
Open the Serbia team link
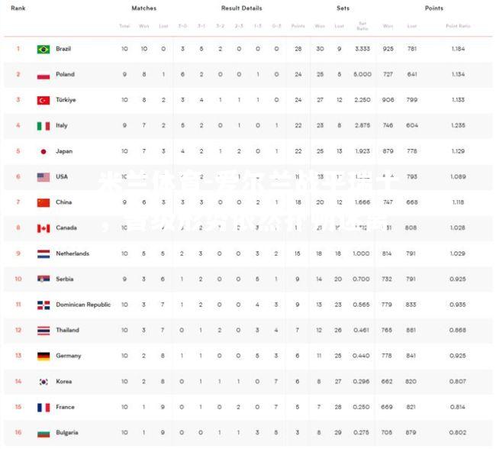[x=65, y=279]
